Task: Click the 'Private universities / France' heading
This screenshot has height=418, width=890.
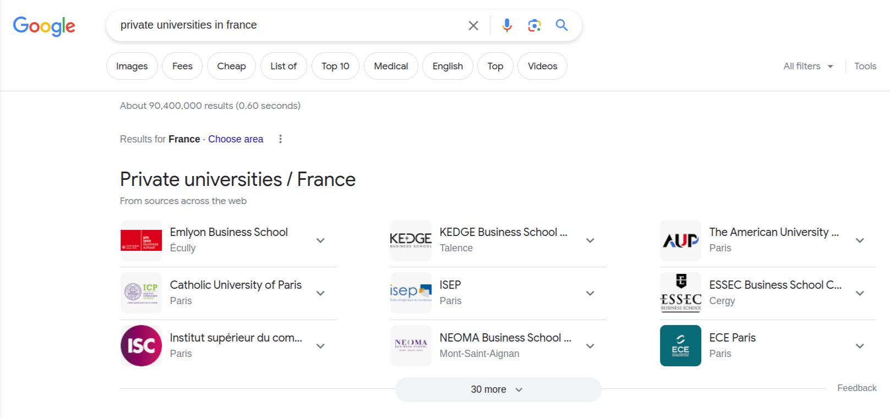Action: pyautogui.click(x=238, y=179)
